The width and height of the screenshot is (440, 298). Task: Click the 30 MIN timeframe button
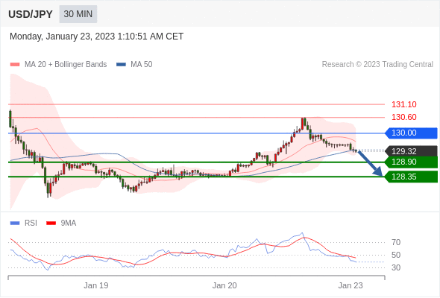click(x=78, y=14)
